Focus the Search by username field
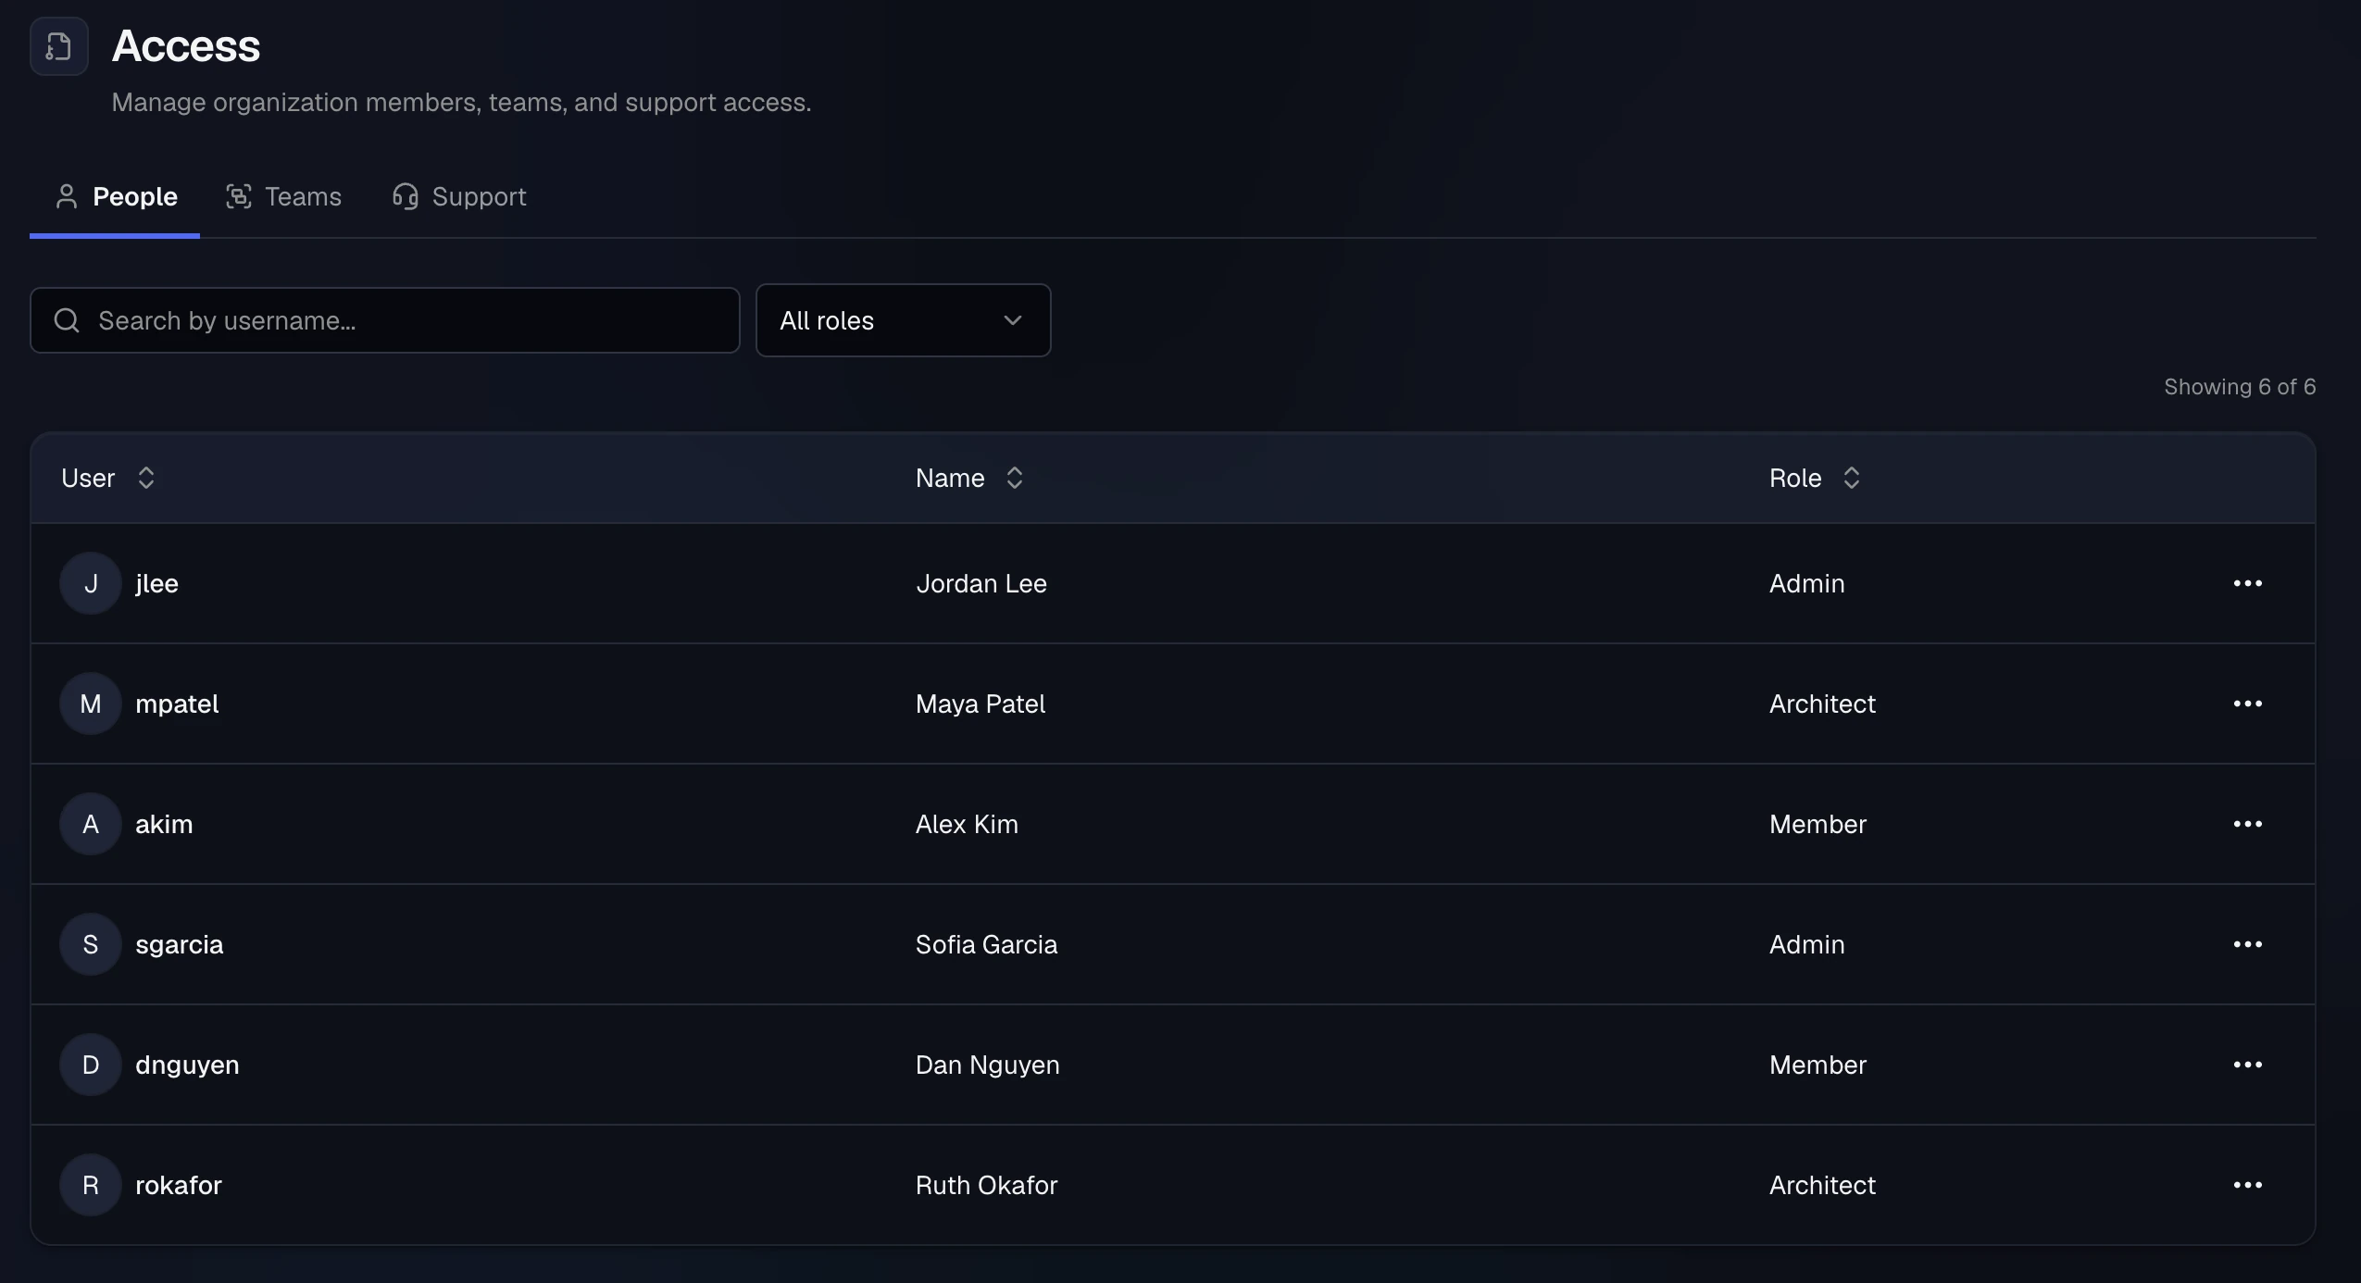 point(385,320)
